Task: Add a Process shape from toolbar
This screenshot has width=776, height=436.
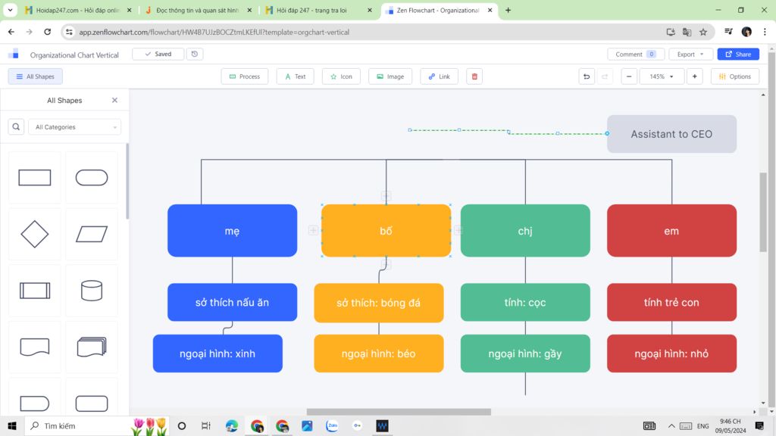Action: click(x=245, y=76)
